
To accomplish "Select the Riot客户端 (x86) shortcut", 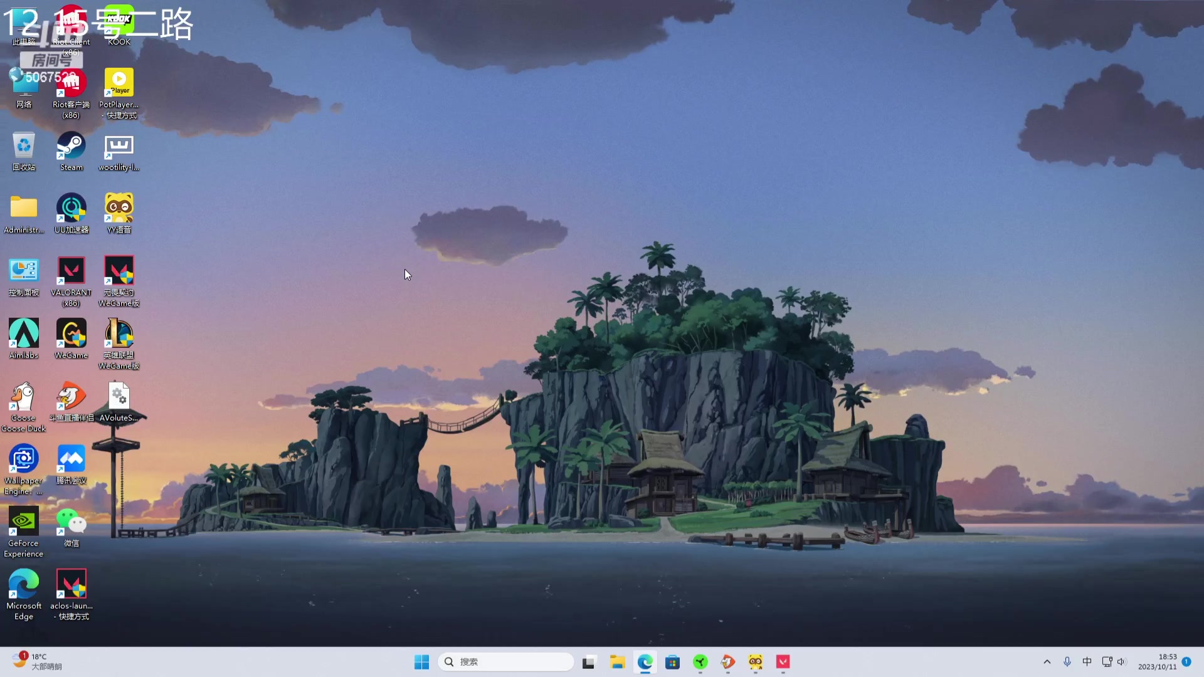I will click(x=71, y=93).
